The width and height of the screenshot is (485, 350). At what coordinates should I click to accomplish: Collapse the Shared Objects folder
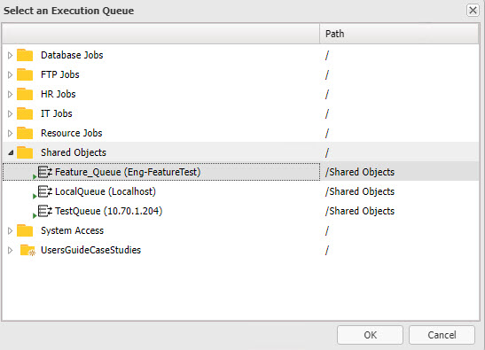point(11,152)
